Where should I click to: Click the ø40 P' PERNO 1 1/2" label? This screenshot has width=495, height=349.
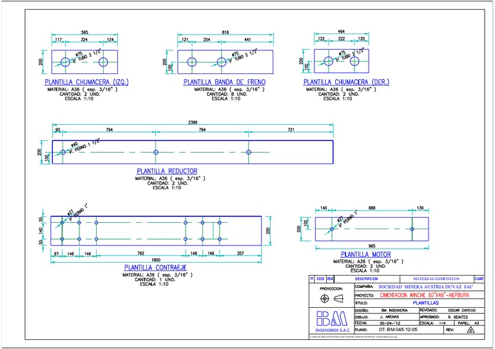pos(84,146)
